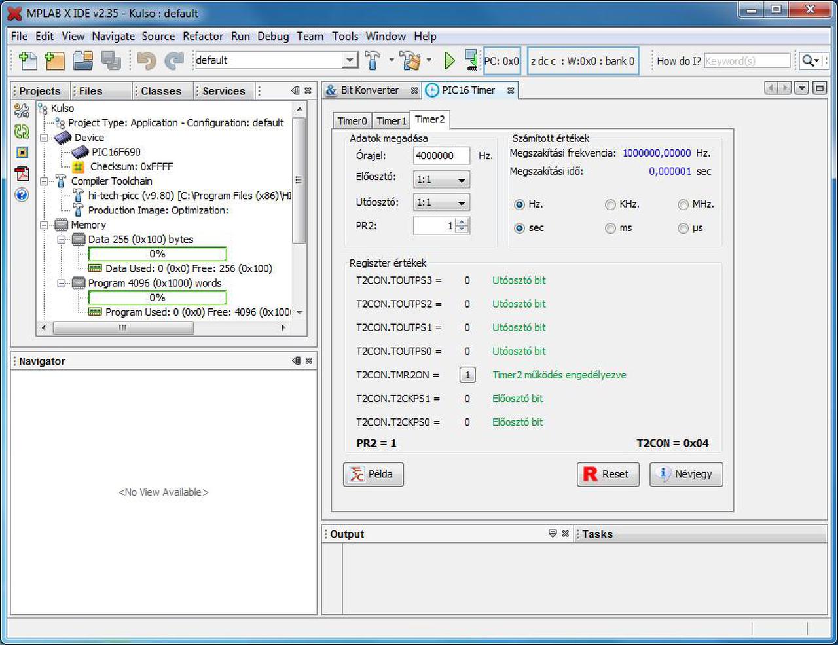Close the Output panel
Image resolution: width=838 pixels, height=645 pixels.
pos(566,534)
